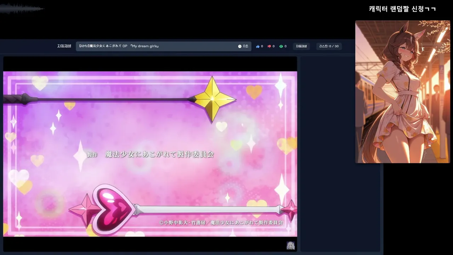
Task: Click the anime video player frame
Action: 150,154
